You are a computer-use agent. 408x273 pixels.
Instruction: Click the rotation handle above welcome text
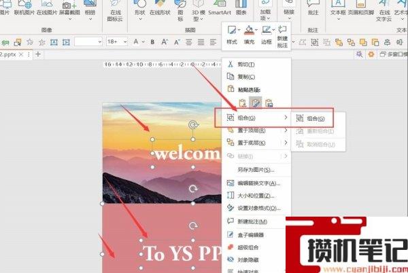click(x=193, y=125)
